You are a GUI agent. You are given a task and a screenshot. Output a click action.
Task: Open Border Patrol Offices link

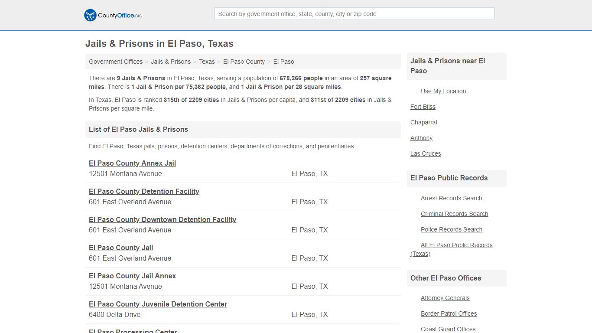pyautogui.click(x=449, y=313)
